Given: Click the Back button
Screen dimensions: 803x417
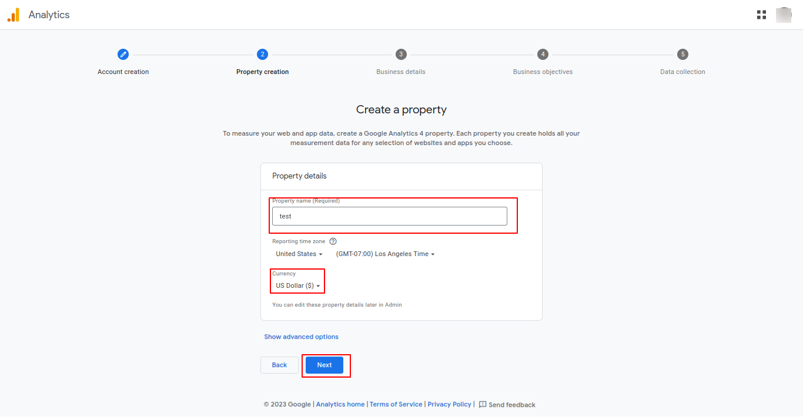Looking at the screenshot, I should click(279, 365).
